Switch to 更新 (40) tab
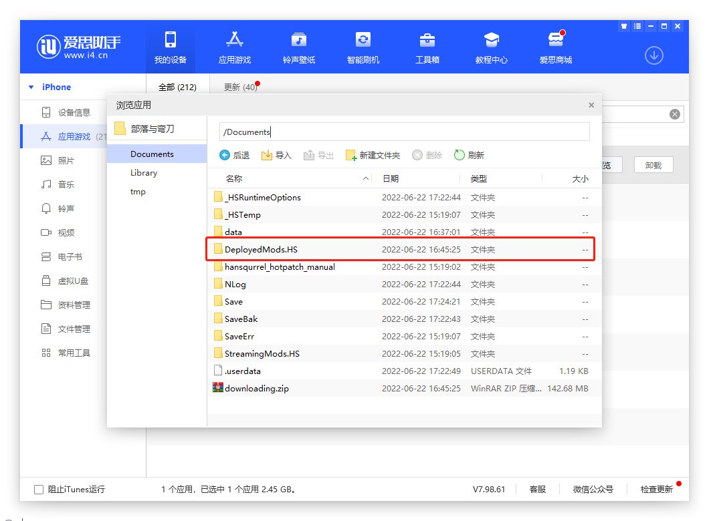 pyautogui.click(x=240, y=87)
